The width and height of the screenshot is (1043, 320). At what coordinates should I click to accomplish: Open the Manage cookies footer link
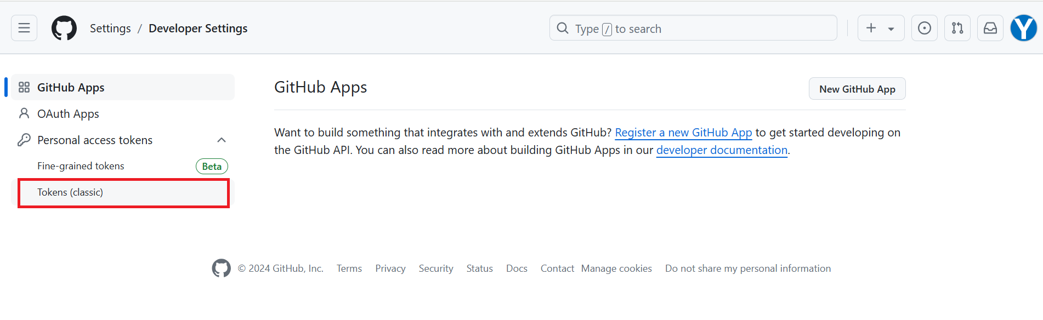point(616,268)
